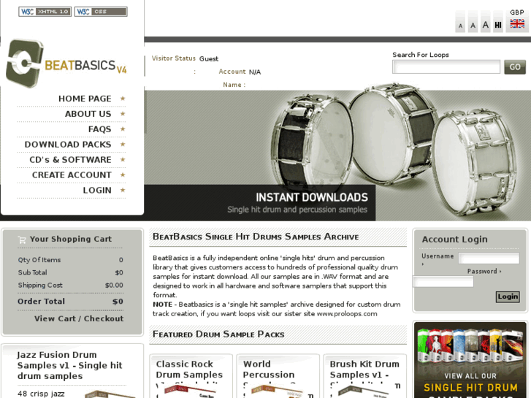This screenshot has height=398, width=531.
Task: Open CREATE ACCOUNT in the navigation menu
Action: coord(72,175)
